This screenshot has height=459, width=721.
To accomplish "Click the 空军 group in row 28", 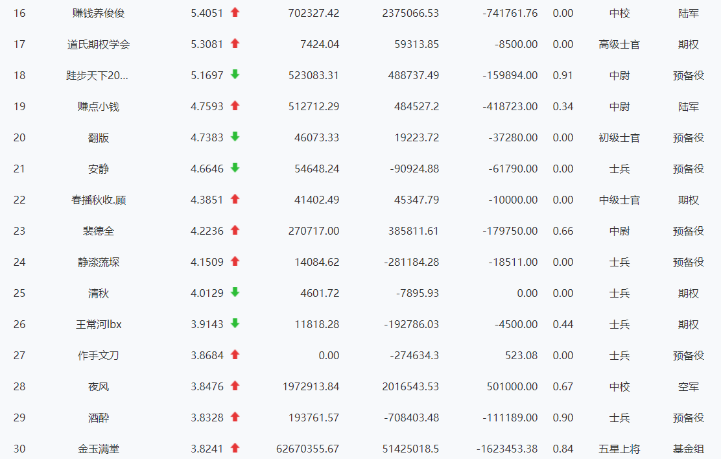I will (688, 386).
